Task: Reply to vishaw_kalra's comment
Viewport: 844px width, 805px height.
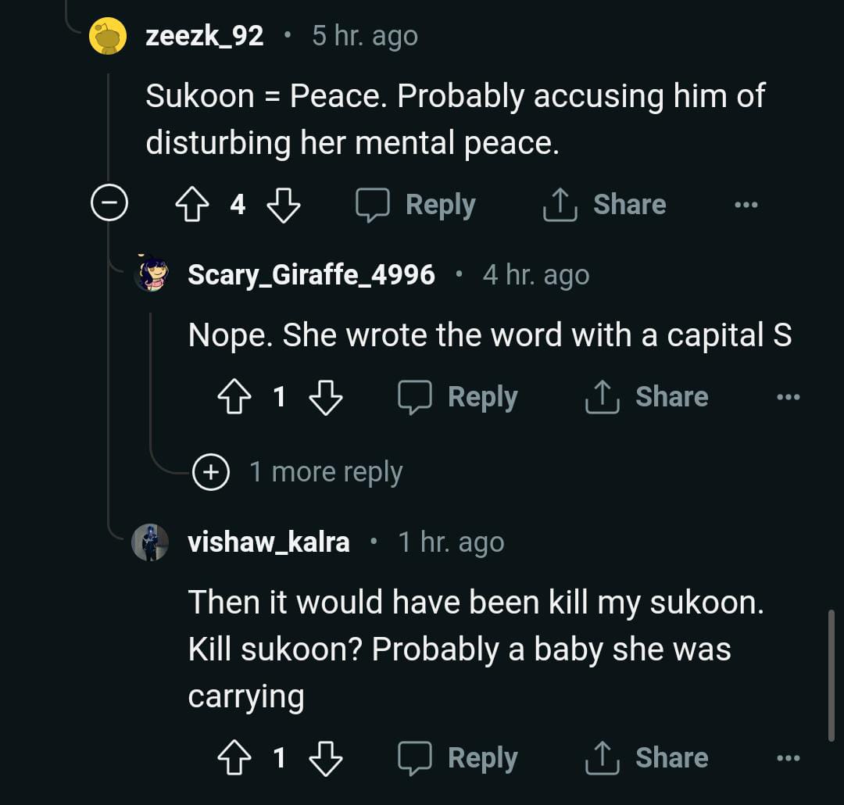Action: pos(458,758)
